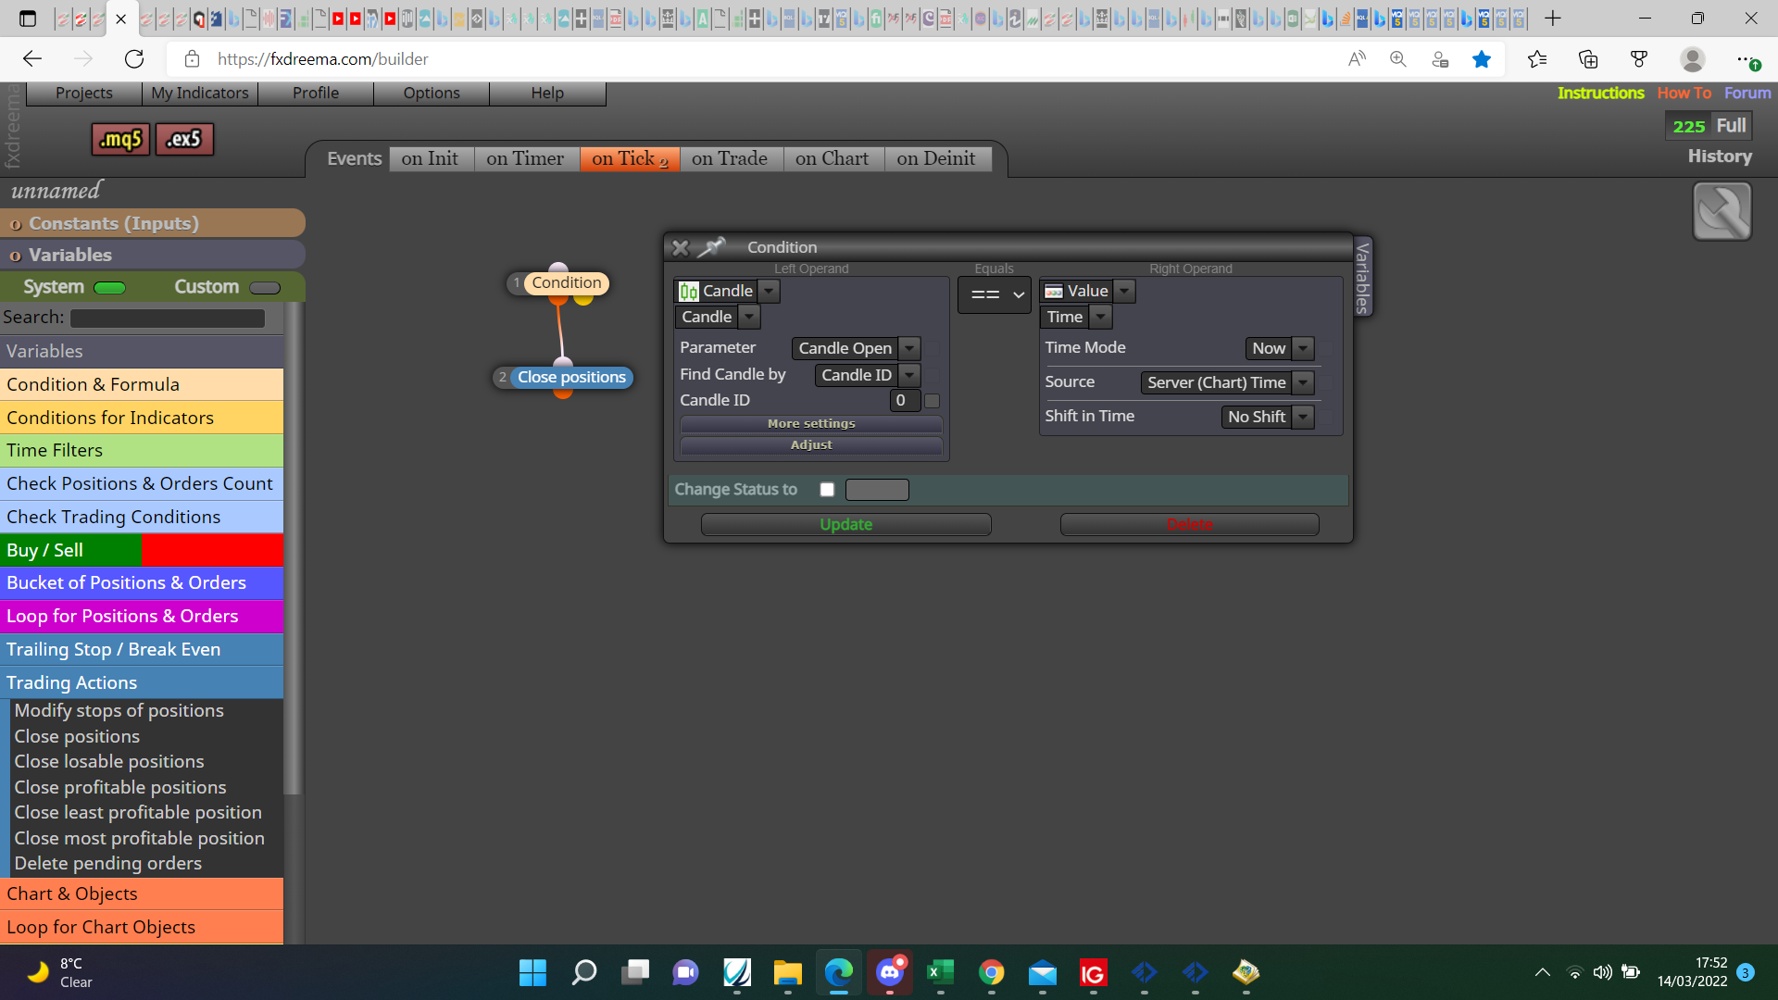Open the Candle sub-type dropdown
Viewport: 1778px width, 1000px height.
(x=750, y=318)
